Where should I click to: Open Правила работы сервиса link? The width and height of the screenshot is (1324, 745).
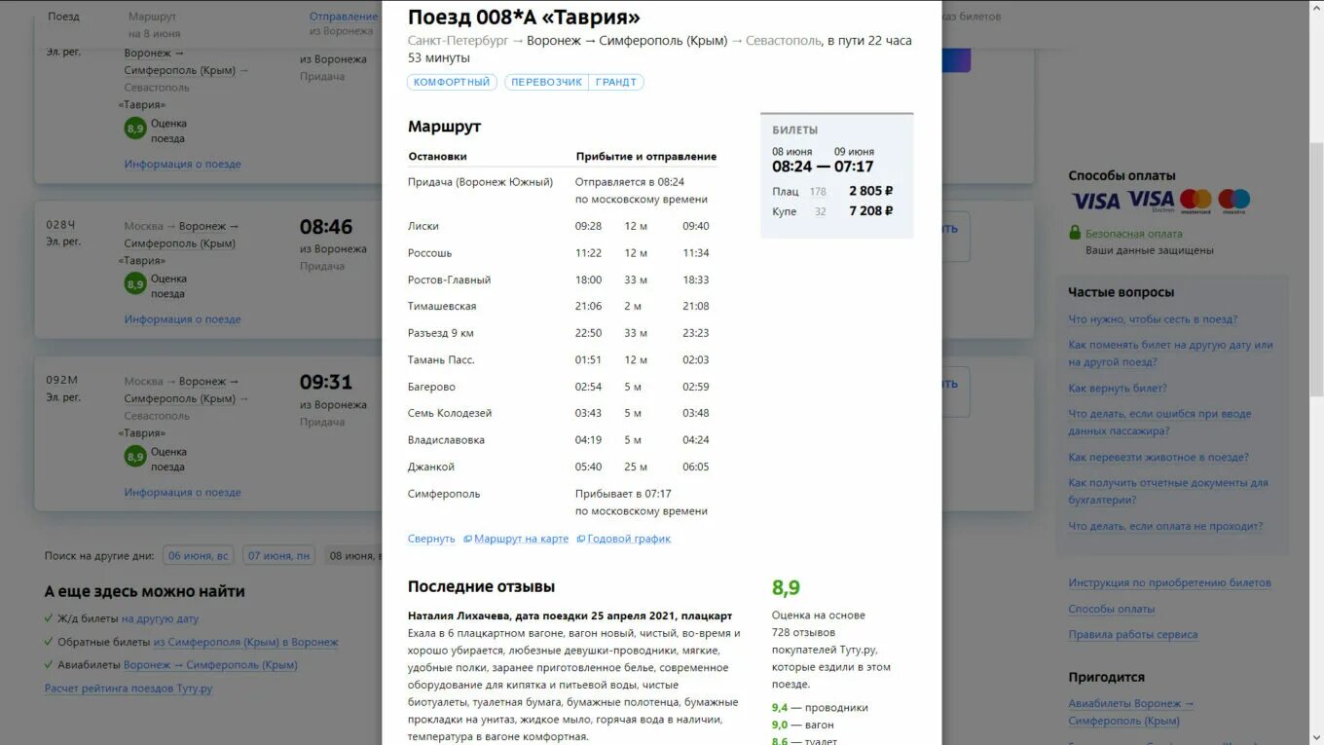pos(1133,635)
